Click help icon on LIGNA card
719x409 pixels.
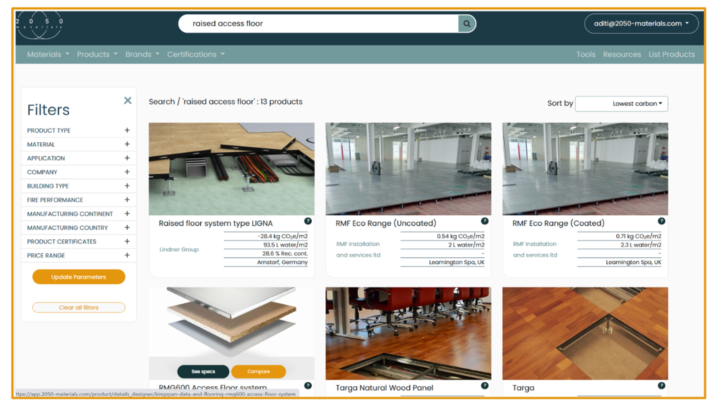308,221
